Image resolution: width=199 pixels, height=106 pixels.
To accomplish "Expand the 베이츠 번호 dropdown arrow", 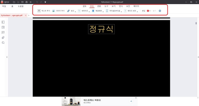I will (x=137, y=12).
